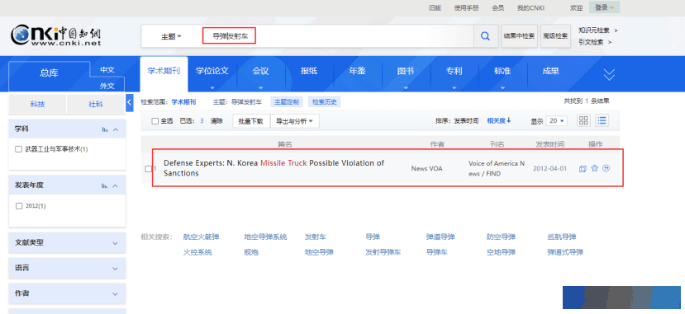The width and height of the screenshot is (685, 314).
Task: Open the News VOA author link
Action: (426, 169)
